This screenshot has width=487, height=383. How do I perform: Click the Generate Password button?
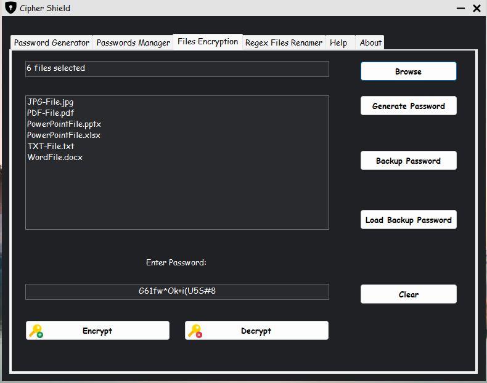[x=408, y=106]
